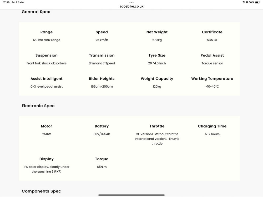Tap the adoebike.co.uk address bar
This screenshot has height=197, width=263.
[x=131, y=6]
